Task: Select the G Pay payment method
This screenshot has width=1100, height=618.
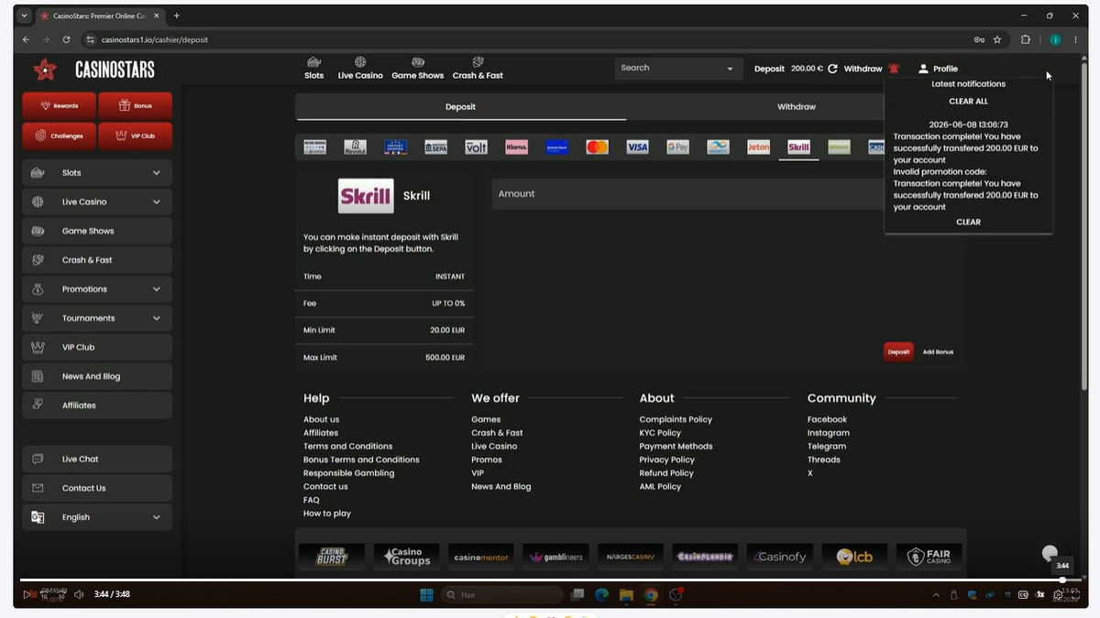Action: click(x=677, y=146)
